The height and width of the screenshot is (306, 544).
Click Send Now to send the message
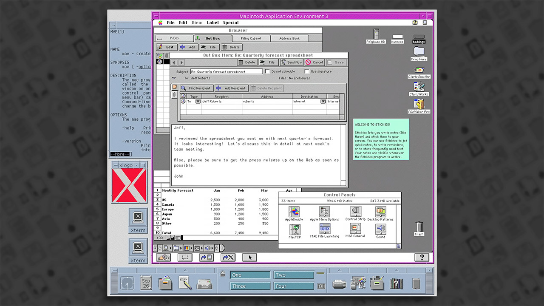coord(291,62)
